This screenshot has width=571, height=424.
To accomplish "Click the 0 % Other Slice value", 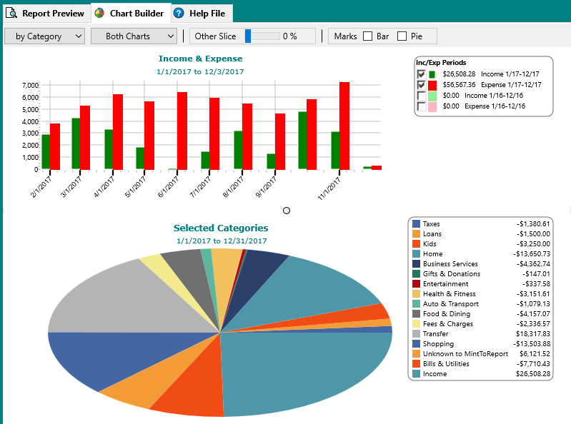I will (x=290, y=36).
